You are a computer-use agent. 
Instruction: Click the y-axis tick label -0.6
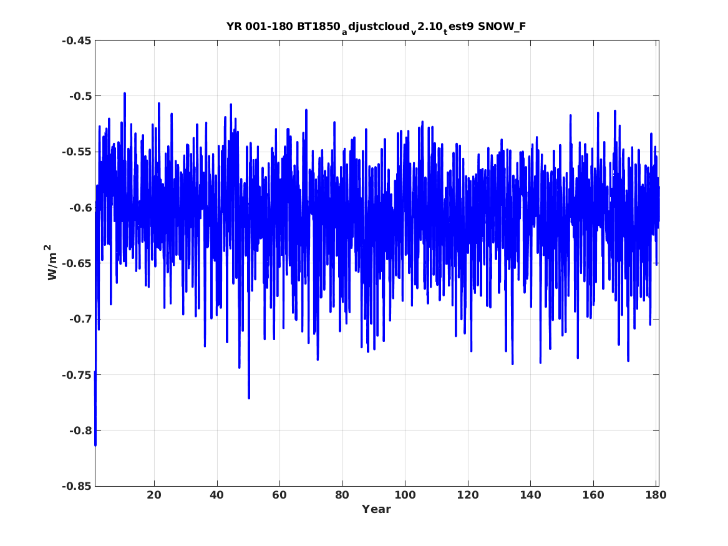click(80, 208)
